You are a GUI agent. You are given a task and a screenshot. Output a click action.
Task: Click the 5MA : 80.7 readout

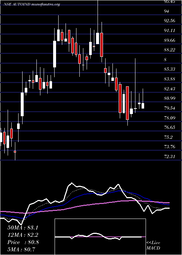(x=21, y=249)
